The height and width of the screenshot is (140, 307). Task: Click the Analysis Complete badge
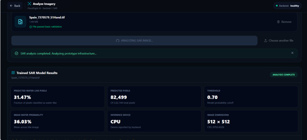tap(283, 75)
